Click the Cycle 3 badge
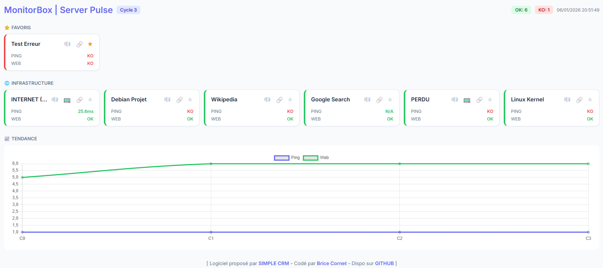The height and width of the screenshot is (268, 603). pos(128,10)
